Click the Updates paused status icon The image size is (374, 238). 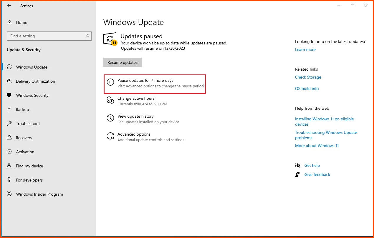(x=110, y=39)
